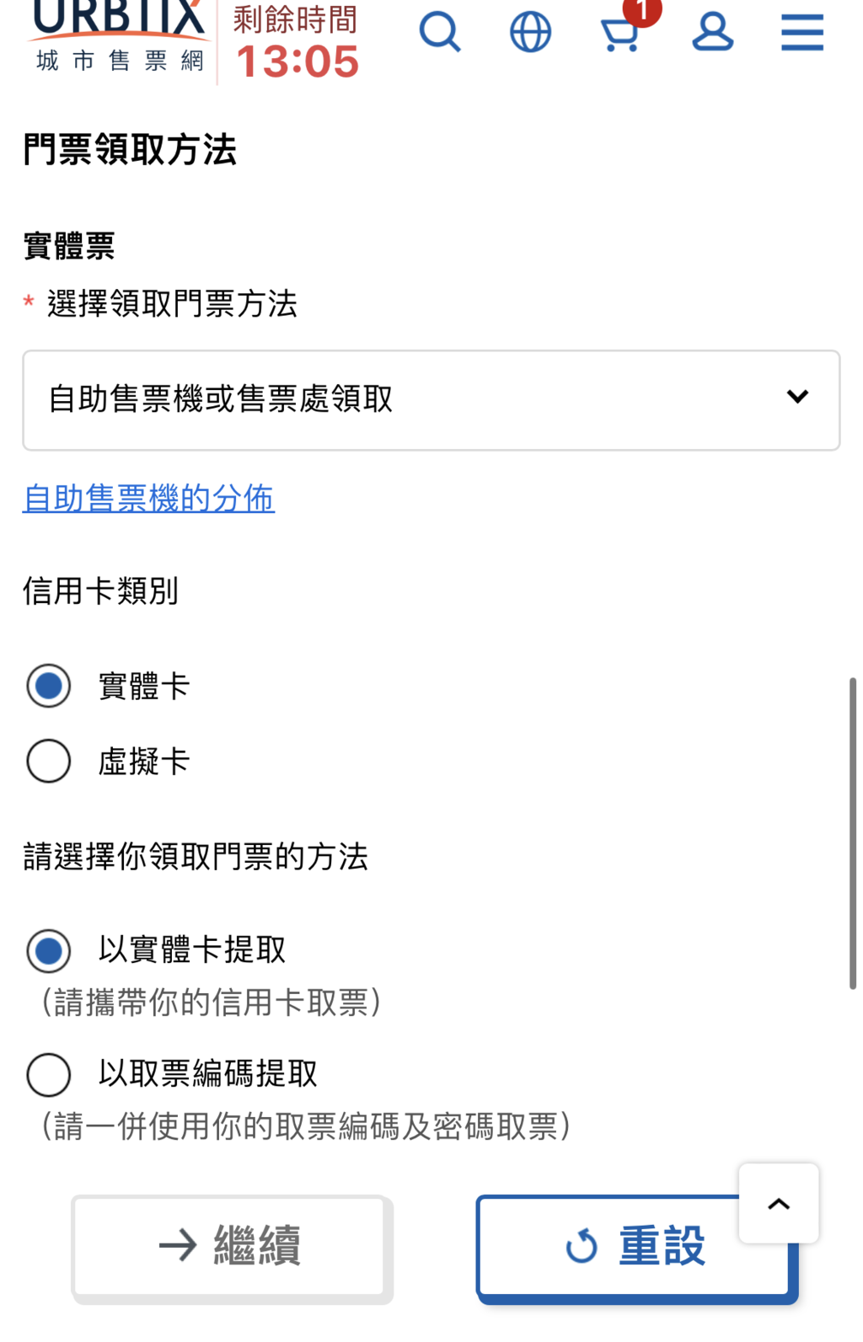
Task: Choose 以取票編碼提取 pickup option
Action: [x=49, y=1075]
